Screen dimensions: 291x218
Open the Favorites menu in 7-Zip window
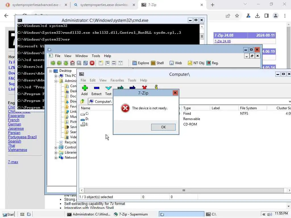pyautogui.click(x=117, y=80)
